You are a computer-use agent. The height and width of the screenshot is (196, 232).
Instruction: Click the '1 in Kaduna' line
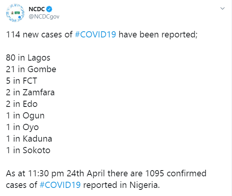[x=29, y=139]
